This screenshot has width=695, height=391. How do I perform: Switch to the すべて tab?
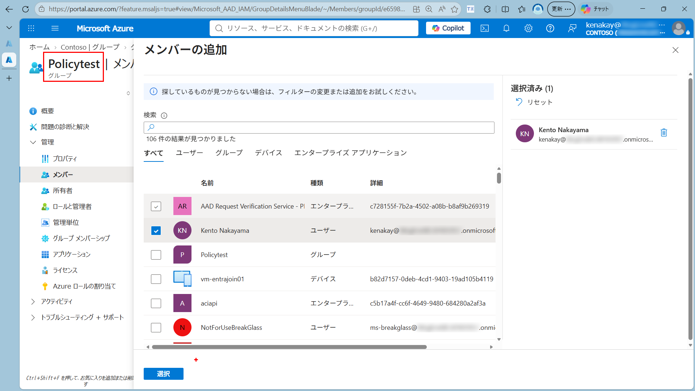click(x=153, y=153)
